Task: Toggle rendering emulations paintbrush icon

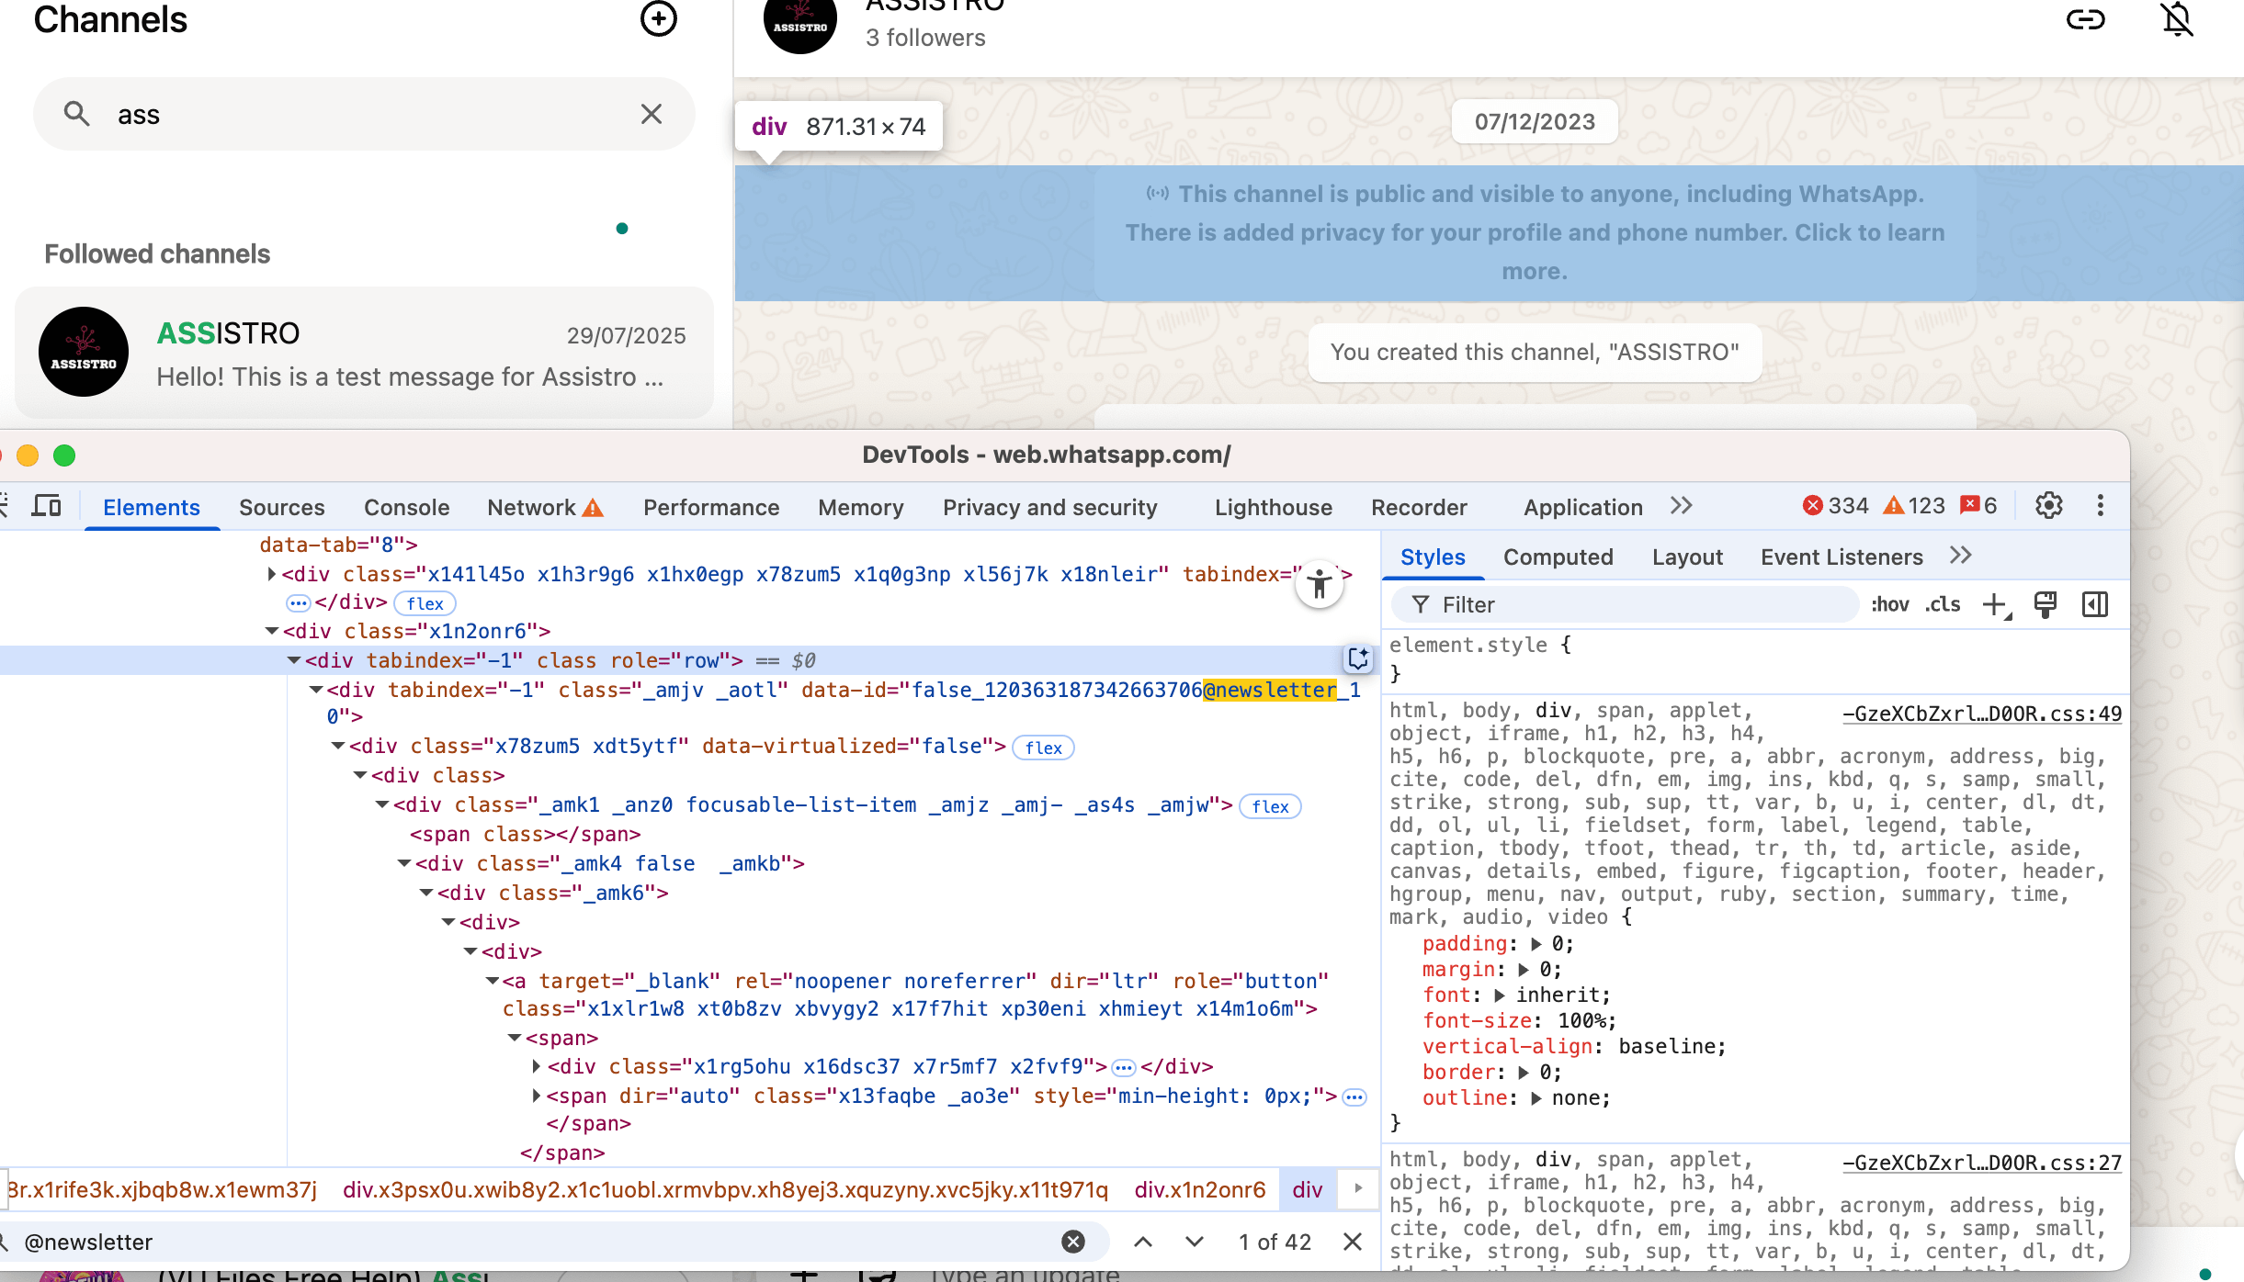Action: point(2046,604)
